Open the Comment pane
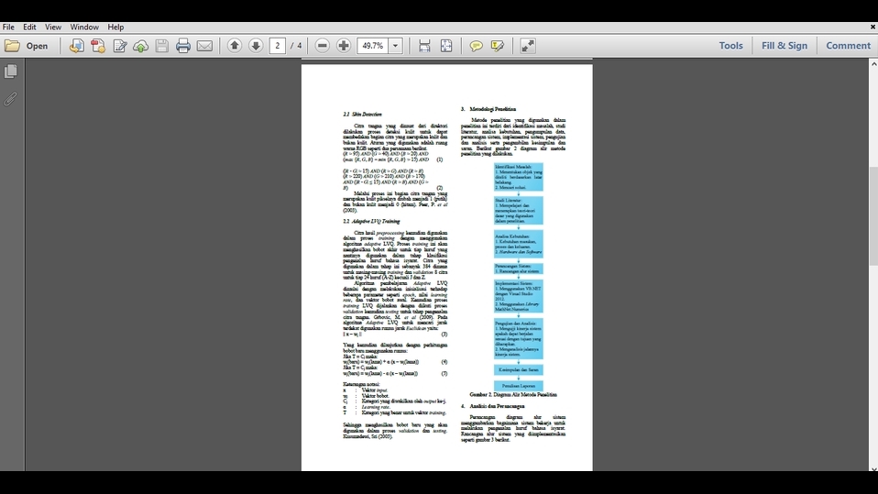 tap(848, 46)
